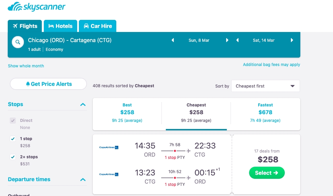This screenshot has width=333, height=196.
Task: Go to previous day for Sat, 14 Mar
Action: pos(238,40)
